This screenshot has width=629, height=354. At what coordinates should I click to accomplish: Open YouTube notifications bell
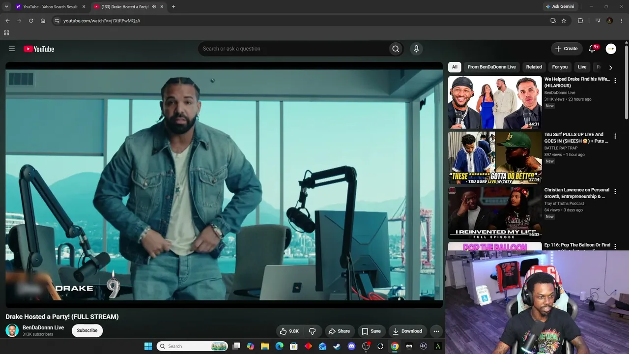[593, 49]
